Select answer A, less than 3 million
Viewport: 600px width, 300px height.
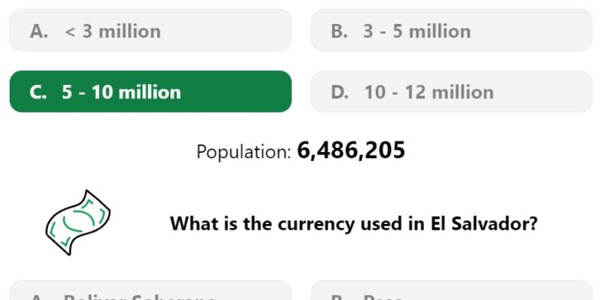pos(150,30)
